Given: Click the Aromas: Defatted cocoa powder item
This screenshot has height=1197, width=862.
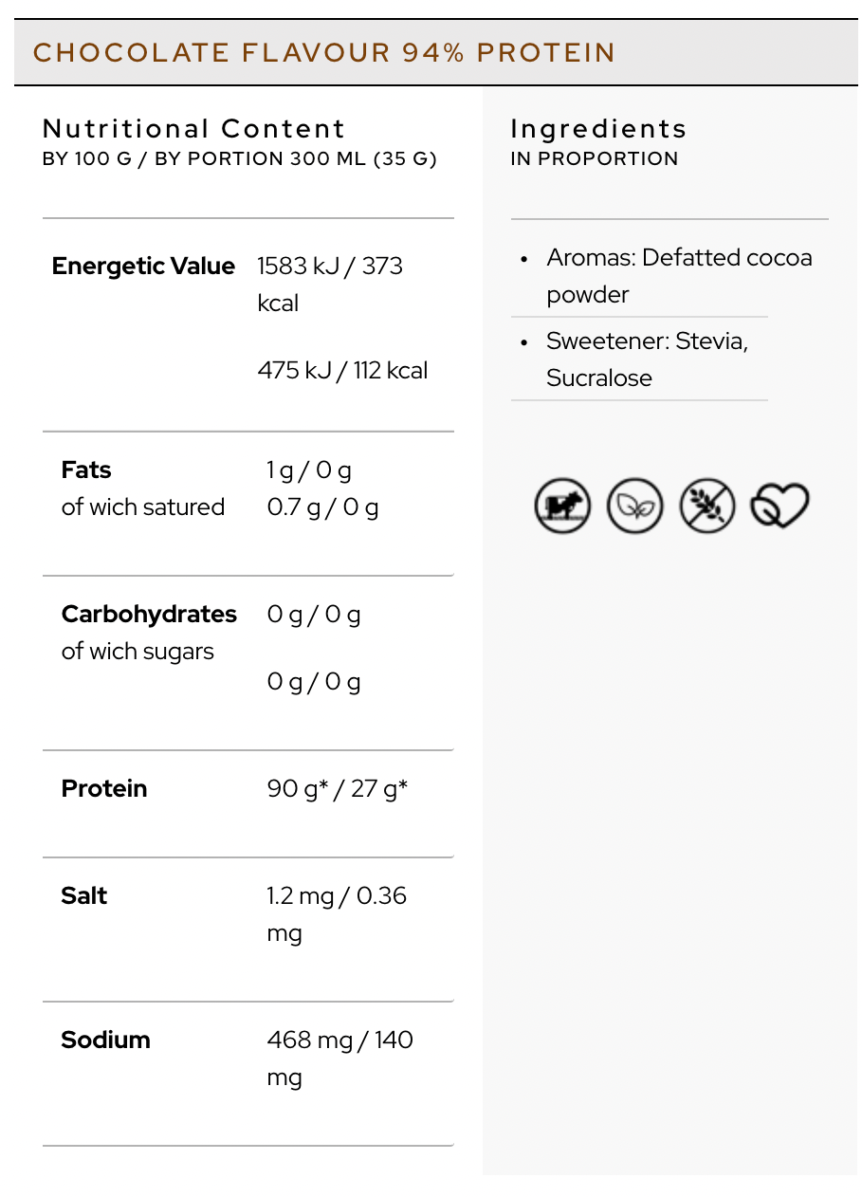Looking at the screenshot, I should click(679, 276).
